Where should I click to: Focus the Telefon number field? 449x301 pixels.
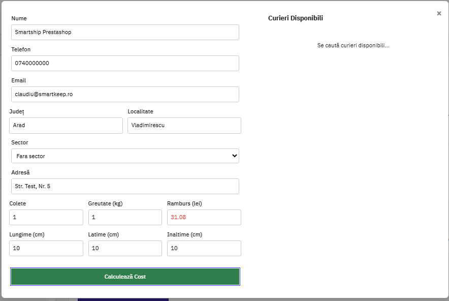(125, 63)
